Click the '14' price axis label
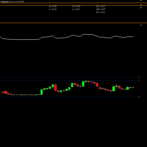This screenshot has width=147, height=147. (141, 25)
